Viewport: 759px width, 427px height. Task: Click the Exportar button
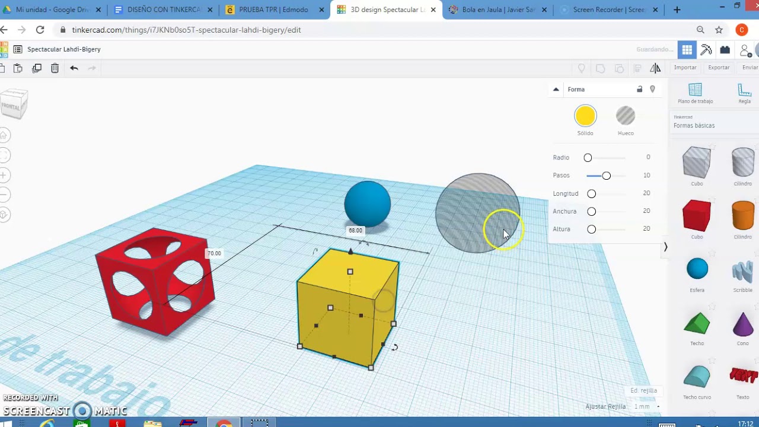coord(719,68)
